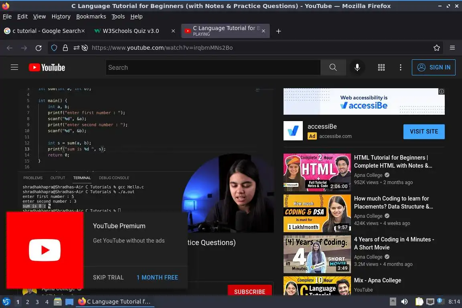Close the W3Schools Quiz tab

(x=173, y=31)
